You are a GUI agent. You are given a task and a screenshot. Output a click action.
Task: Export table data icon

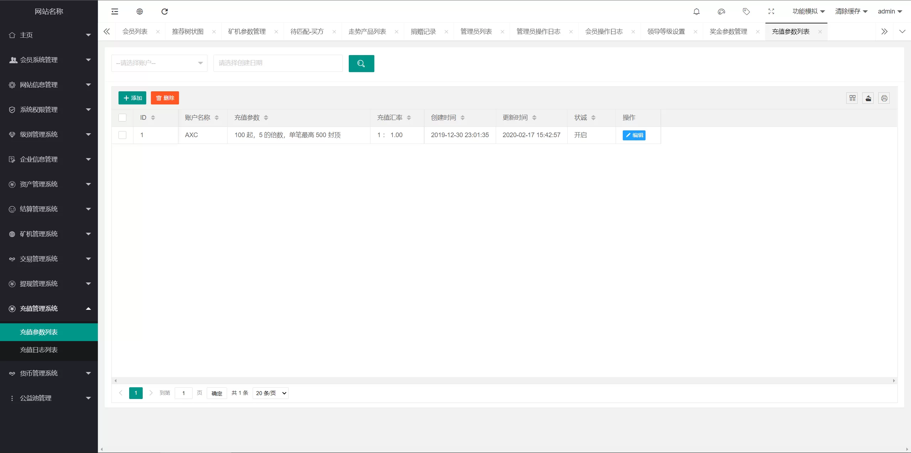point(868,98)
